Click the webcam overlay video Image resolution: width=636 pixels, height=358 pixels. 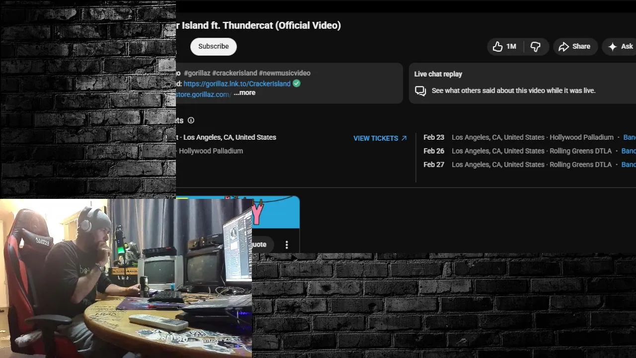point(126,278)
